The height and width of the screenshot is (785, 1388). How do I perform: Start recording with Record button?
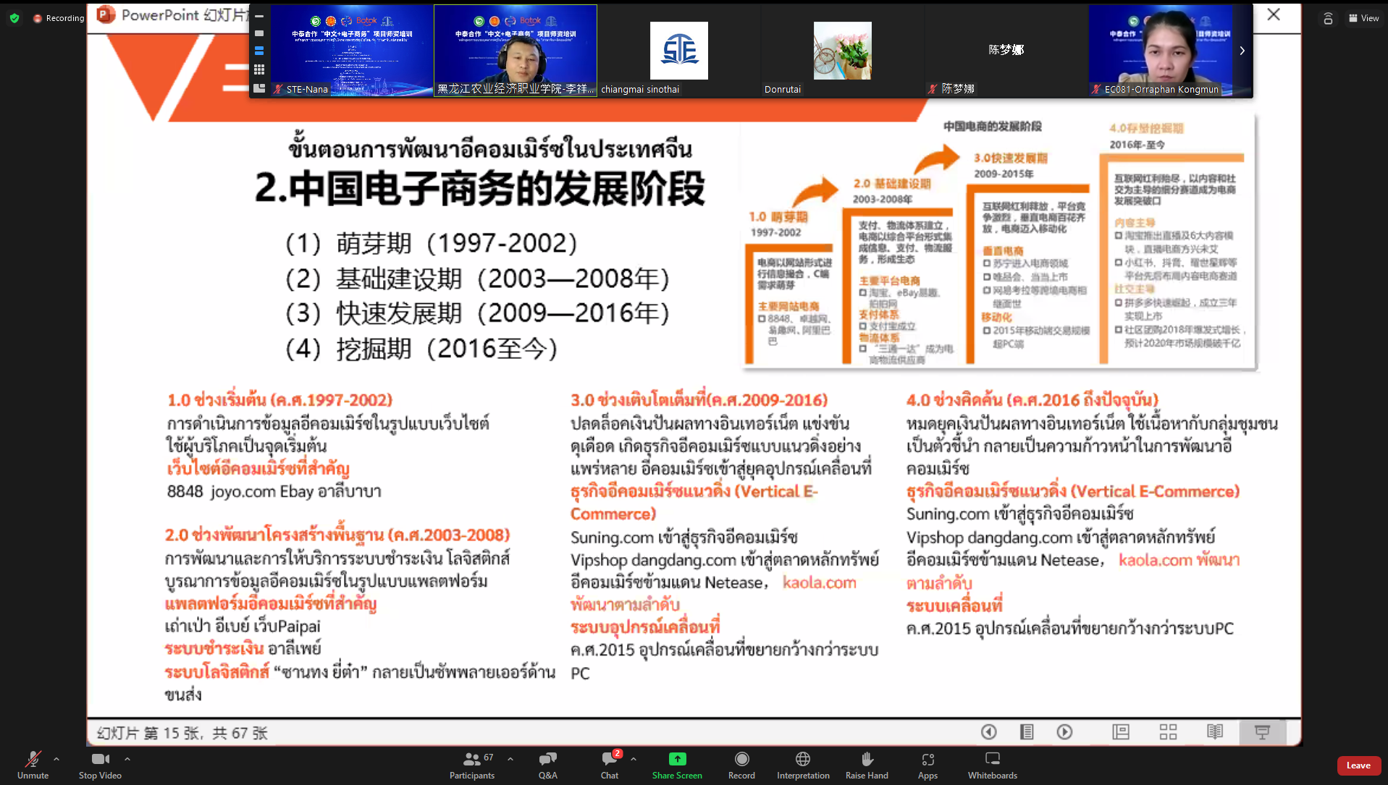tap(741, 765)
